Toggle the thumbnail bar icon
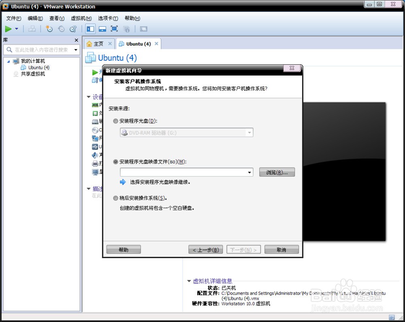The image size is (405, 322). tap(102, 29)
